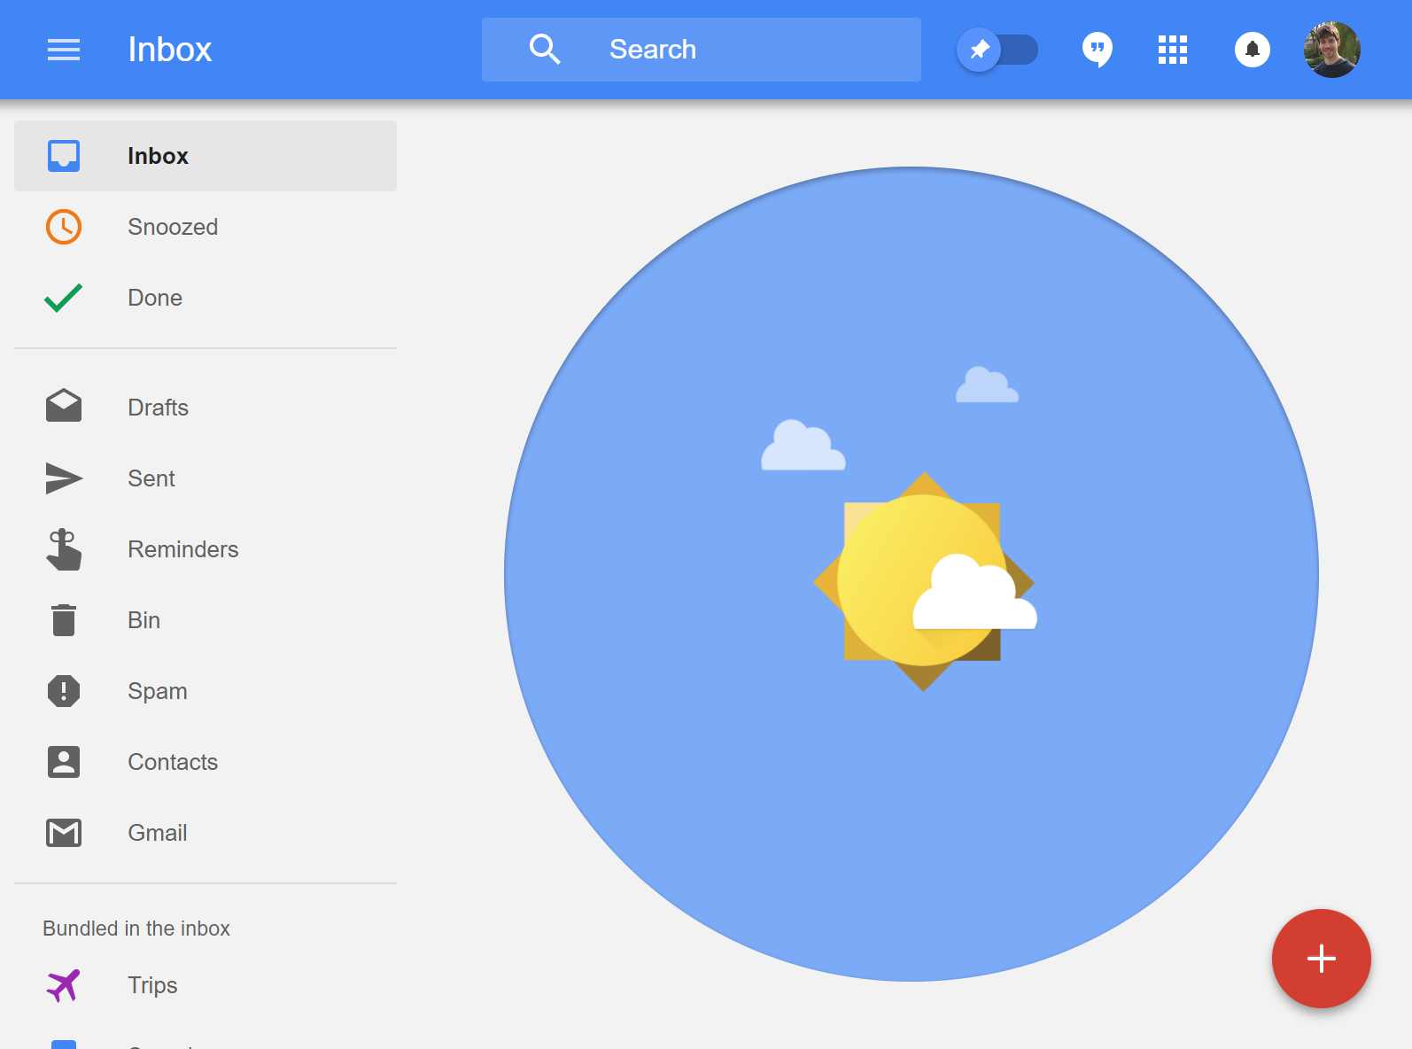Open Hangouts chat icon
This screenshot has width=1412, height=1049.
pyautogui.click(x=1097, y=50)
